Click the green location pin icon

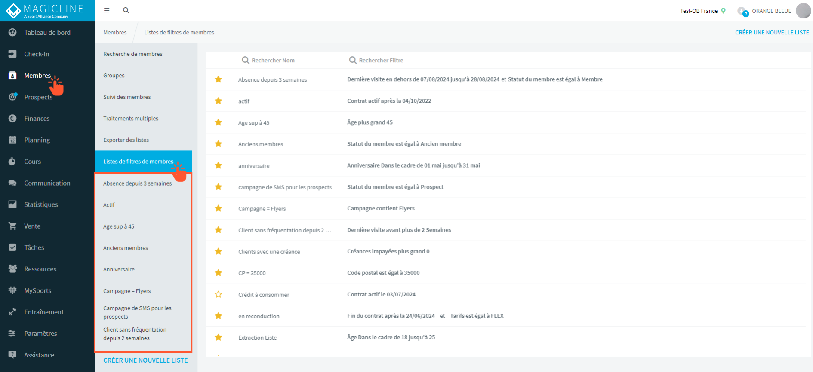coord(724,11)
